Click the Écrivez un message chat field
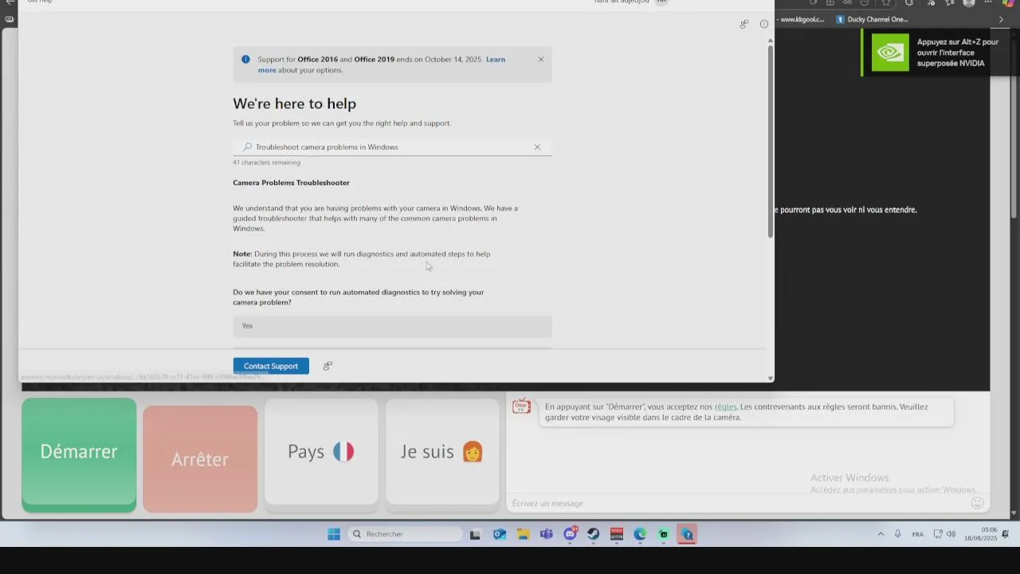The width and height of the screenshot is (1020, 574). point(737,503)
